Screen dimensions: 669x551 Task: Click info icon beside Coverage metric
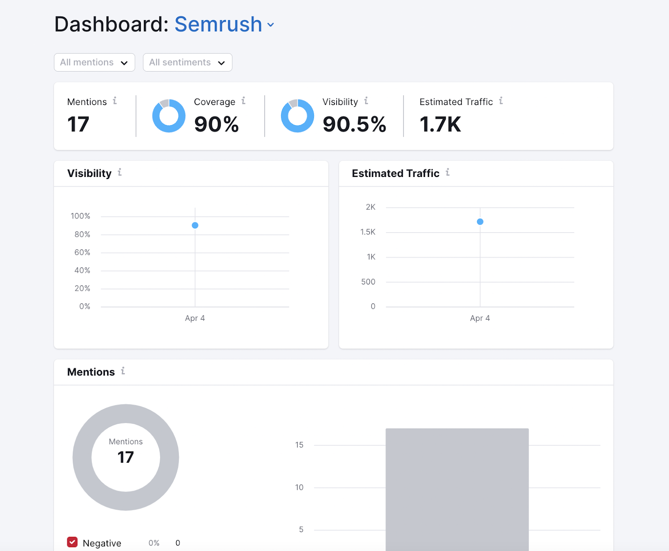click(243, 101)
